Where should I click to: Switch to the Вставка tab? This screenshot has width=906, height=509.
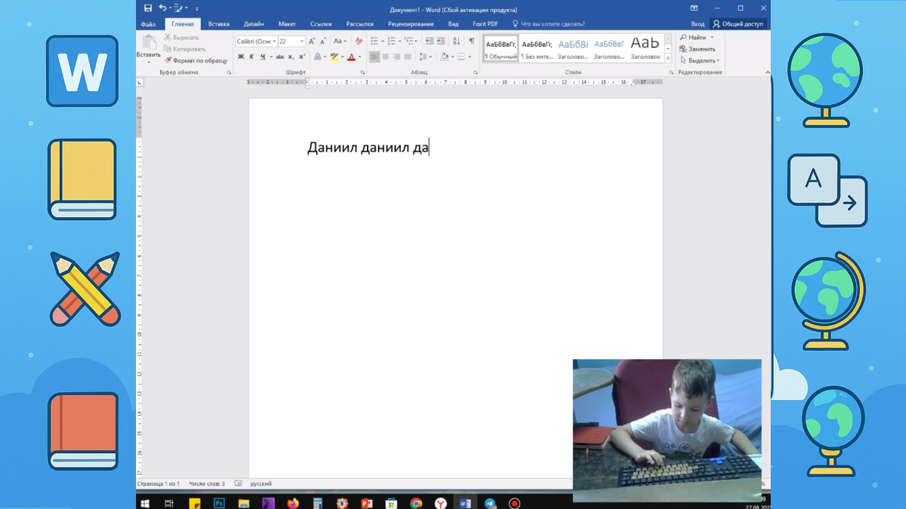[x=219, y=24]
